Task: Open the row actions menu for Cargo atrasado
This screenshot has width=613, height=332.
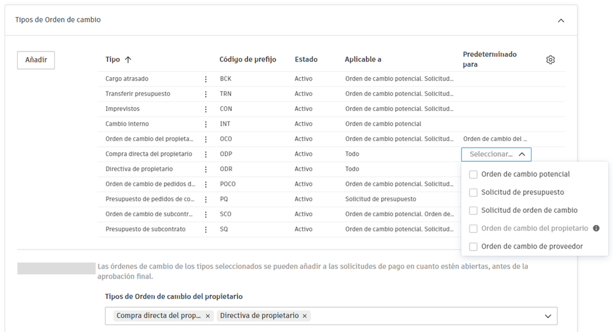Action: (205, 79)
